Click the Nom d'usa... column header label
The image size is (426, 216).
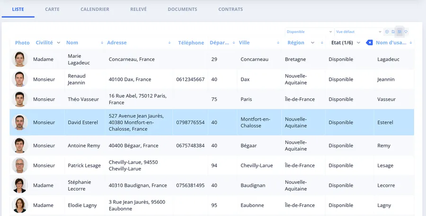tap(391, 43)
